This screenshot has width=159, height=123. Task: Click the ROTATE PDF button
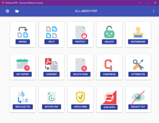pyautogui.click(x=51, y=107)
